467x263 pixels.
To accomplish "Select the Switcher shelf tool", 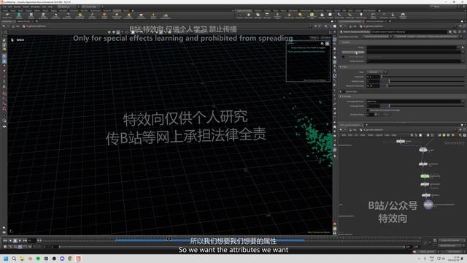I will pos(393,15).
